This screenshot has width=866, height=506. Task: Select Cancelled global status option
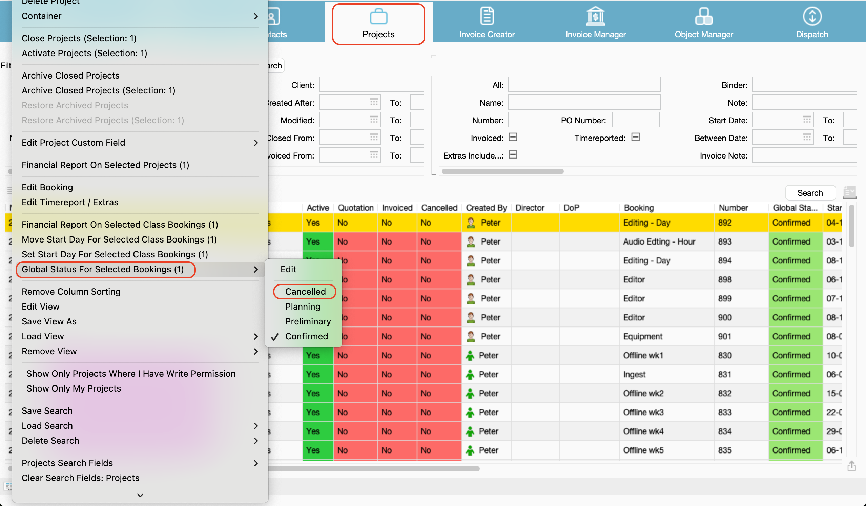pyautogui.click(x=305, y=292)
